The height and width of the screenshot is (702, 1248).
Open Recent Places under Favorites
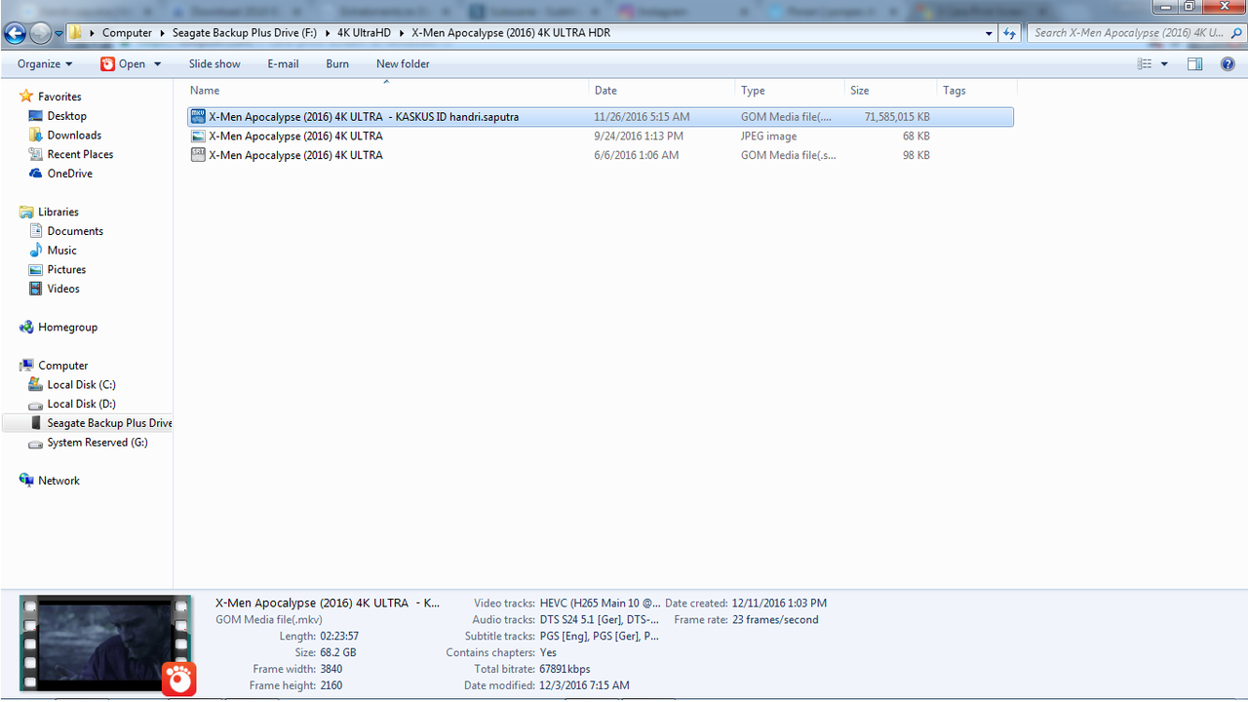(80, 154)
